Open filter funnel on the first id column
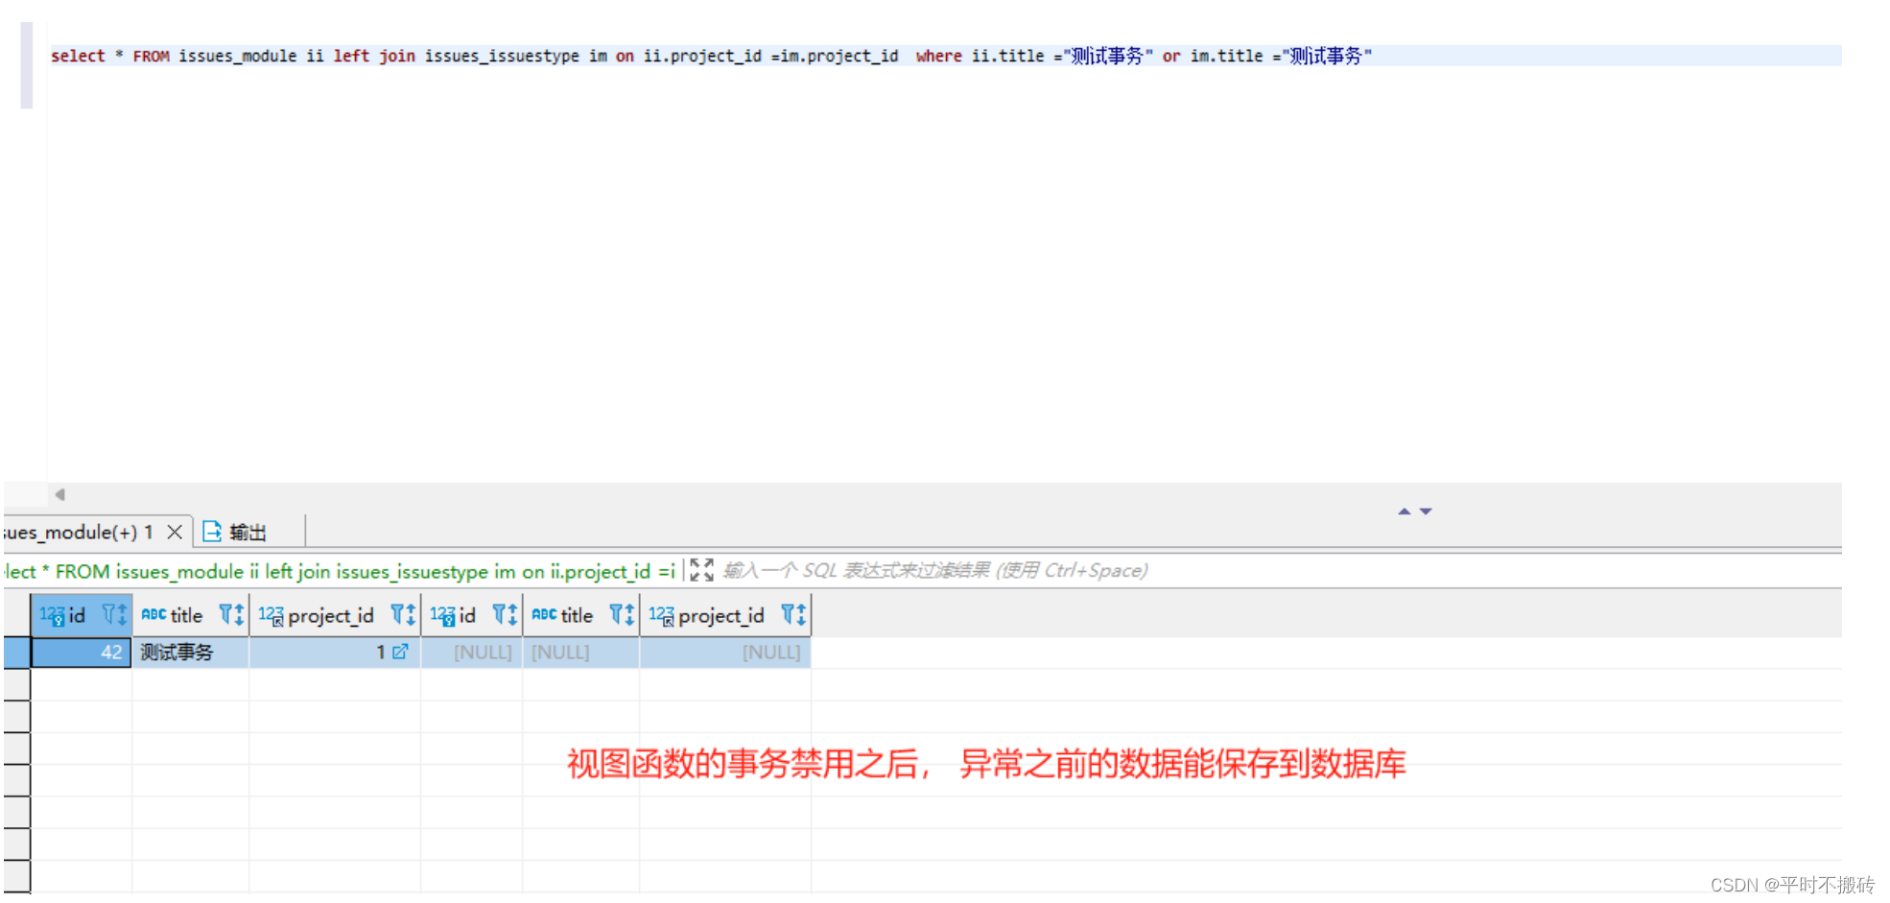This screenshot has height=903, width=1890. click(x=109, y=614)
